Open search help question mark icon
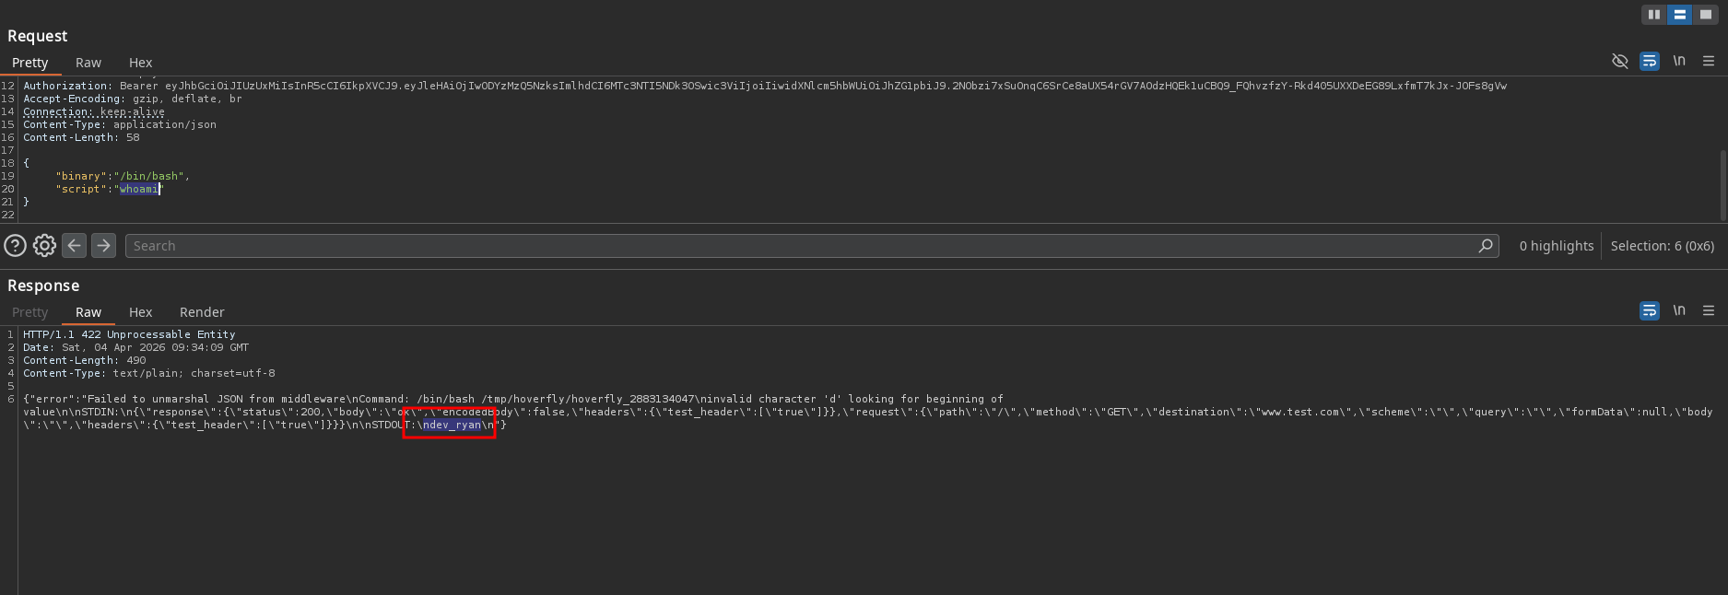This screenshot has width=1728, height=595. 15,245
